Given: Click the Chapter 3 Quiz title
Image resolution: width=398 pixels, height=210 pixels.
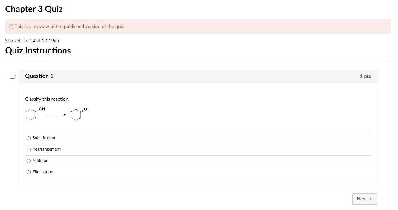Looking at the screenshot, I should point(34,9).
